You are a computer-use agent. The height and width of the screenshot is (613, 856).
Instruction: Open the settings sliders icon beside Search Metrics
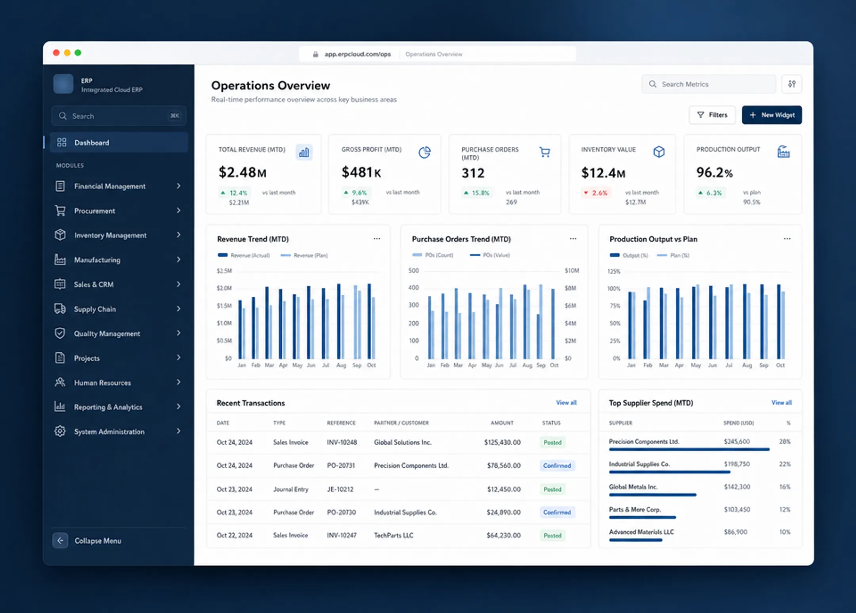coord(792,84)
